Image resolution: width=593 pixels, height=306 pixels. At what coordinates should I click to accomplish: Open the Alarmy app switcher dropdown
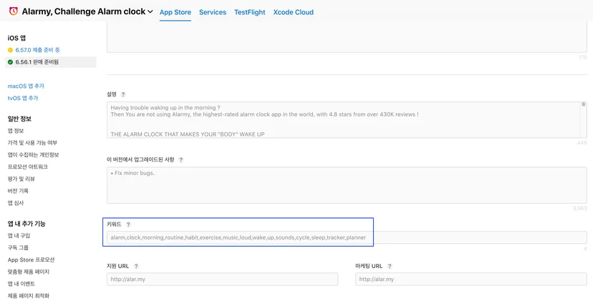point(150,11)
